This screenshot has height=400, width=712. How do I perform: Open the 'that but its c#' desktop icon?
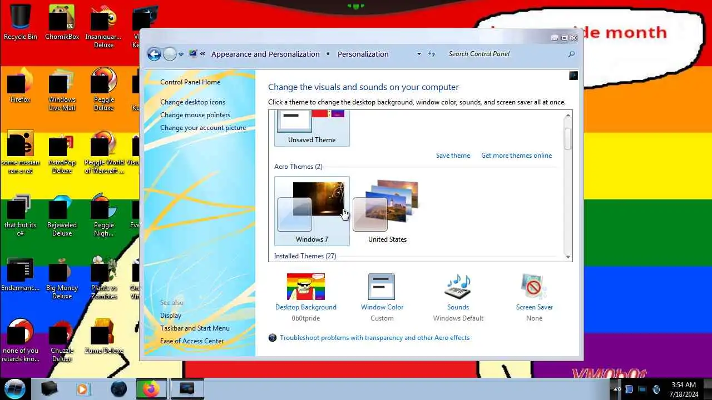click(x=21, y=215)
